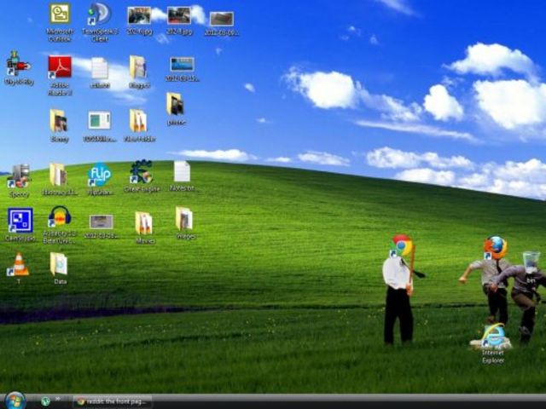The width and height of the screenshot is (546, 409).
Task: Open the Windows Start orb
Action: [x=15, y=400]
